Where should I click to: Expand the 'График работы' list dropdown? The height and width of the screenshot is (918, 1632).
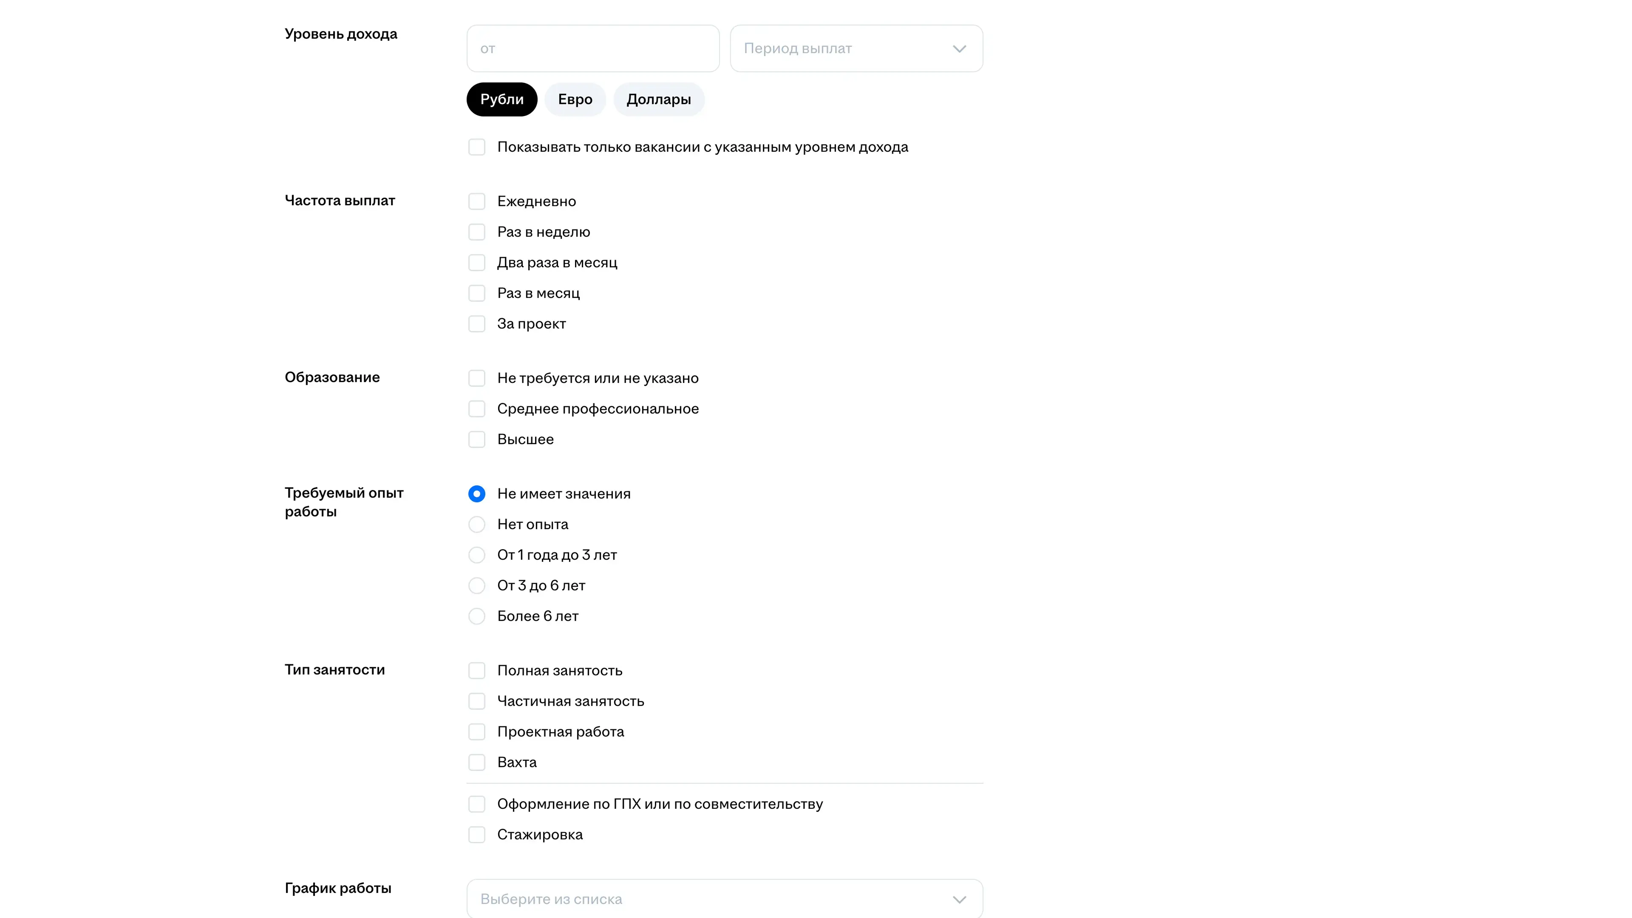pos(724,898)
